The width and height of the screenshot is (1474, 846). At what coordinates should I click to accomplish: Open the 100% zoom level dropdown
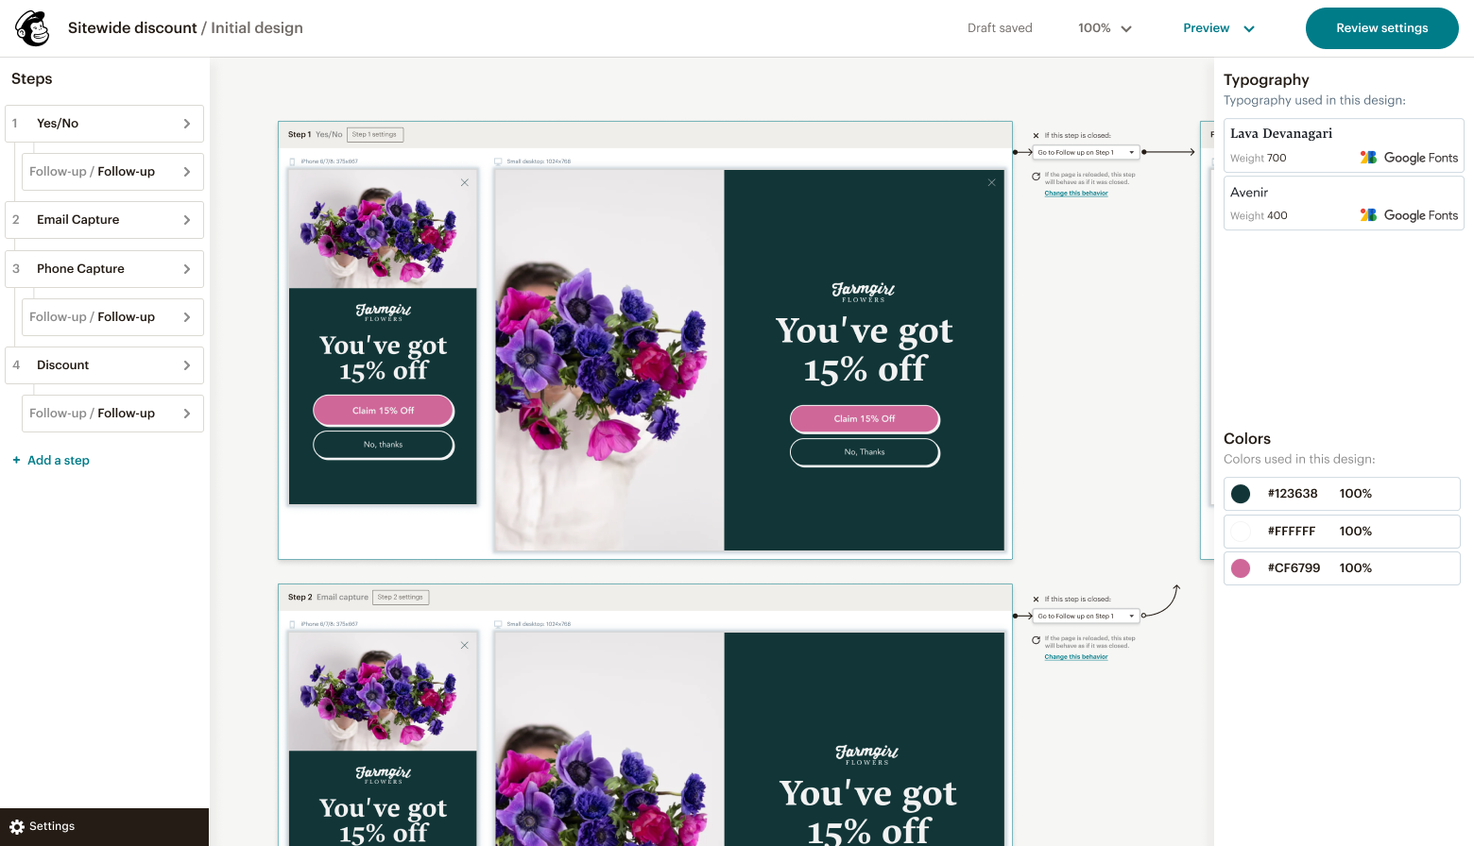[1103, 27]
